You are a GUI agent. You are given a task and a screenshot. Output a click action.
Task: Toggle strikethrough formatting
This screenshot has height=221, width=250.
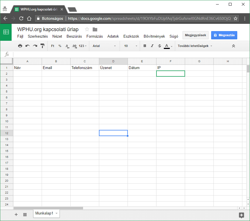point(159,46)
